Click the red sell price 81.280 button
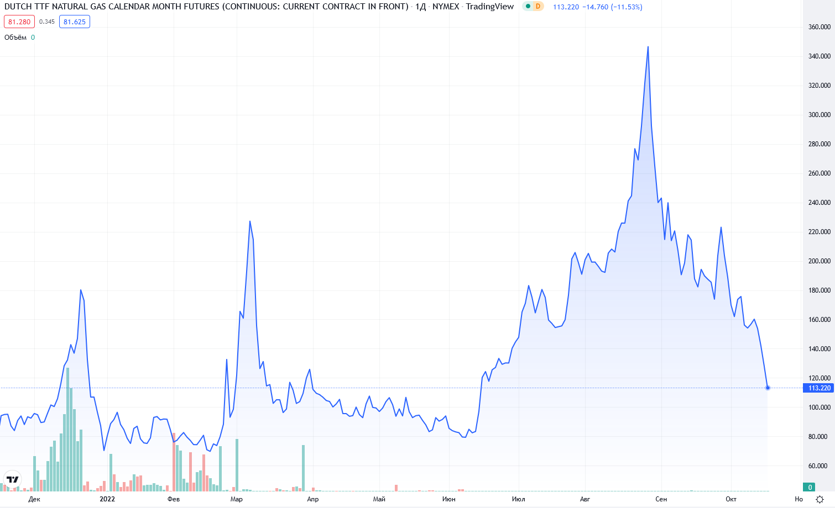 tap(19, 22)
